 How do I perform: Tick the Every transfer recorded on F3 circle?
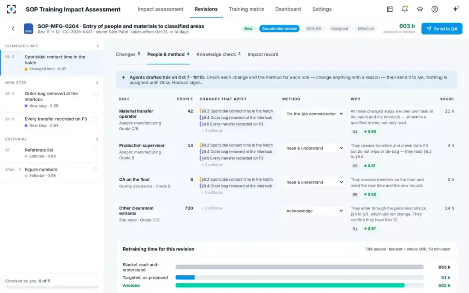[x=95, y=119]
